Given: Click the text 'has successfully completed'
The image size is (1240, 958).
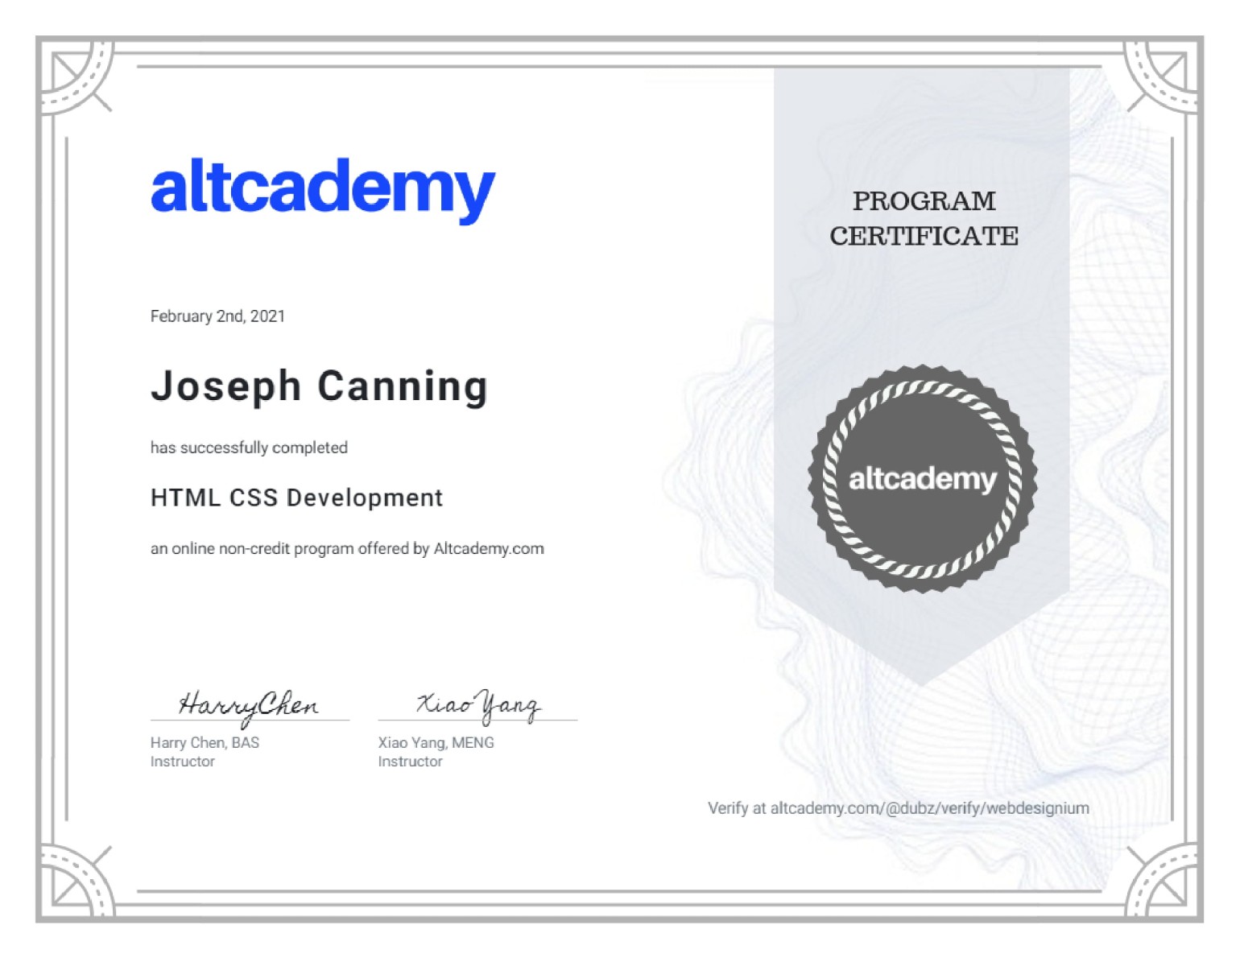Looking at the screenshot, I should [x=249, y=448].
